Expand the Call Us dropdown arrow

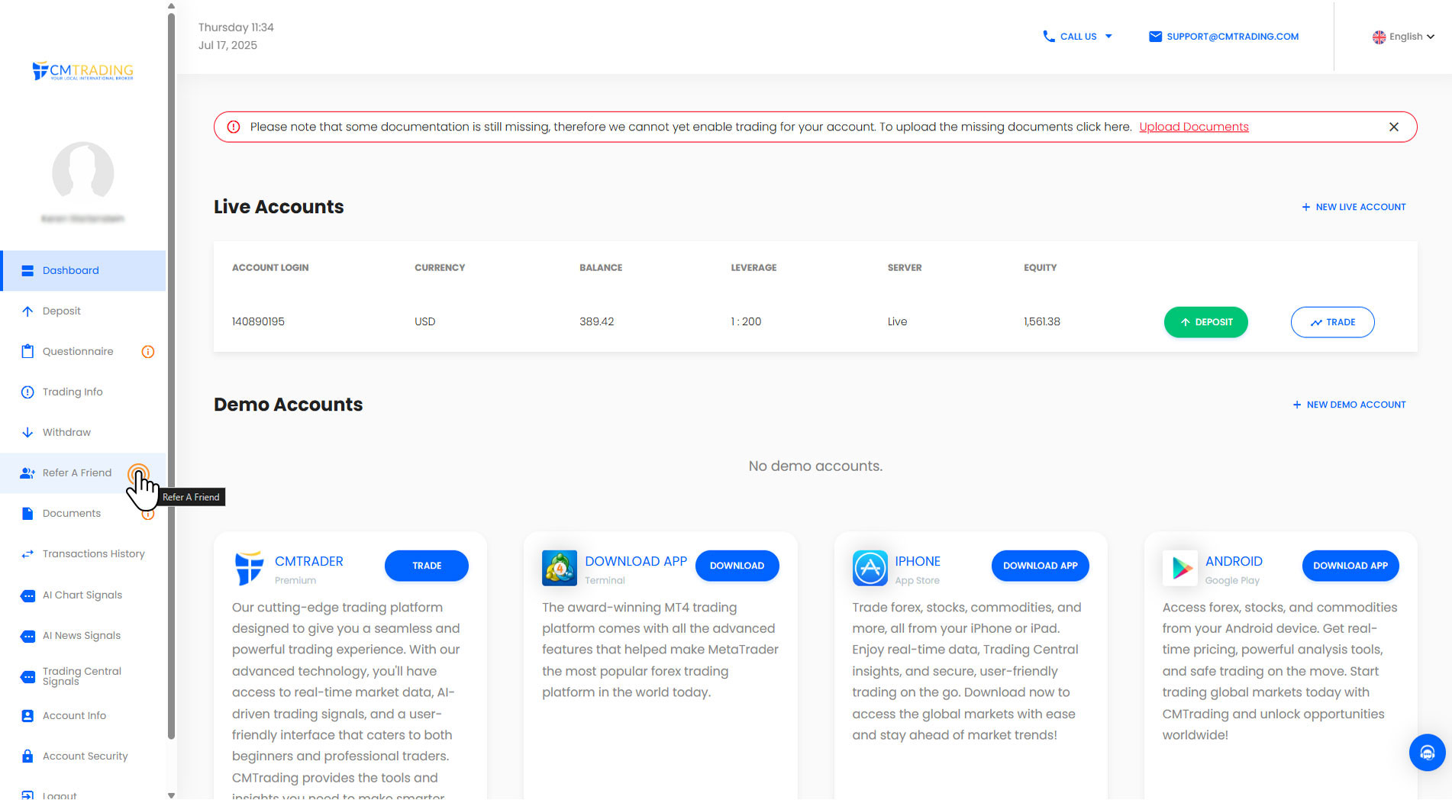point(1108,36)
